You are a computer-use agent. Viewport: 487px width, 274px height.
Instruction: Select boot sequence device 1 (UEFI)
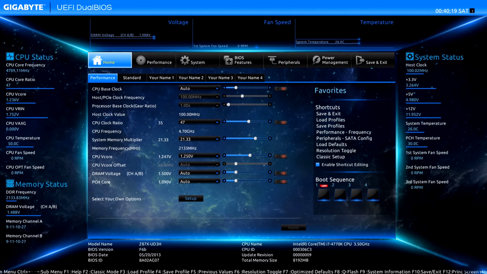(x=323, y=194)
